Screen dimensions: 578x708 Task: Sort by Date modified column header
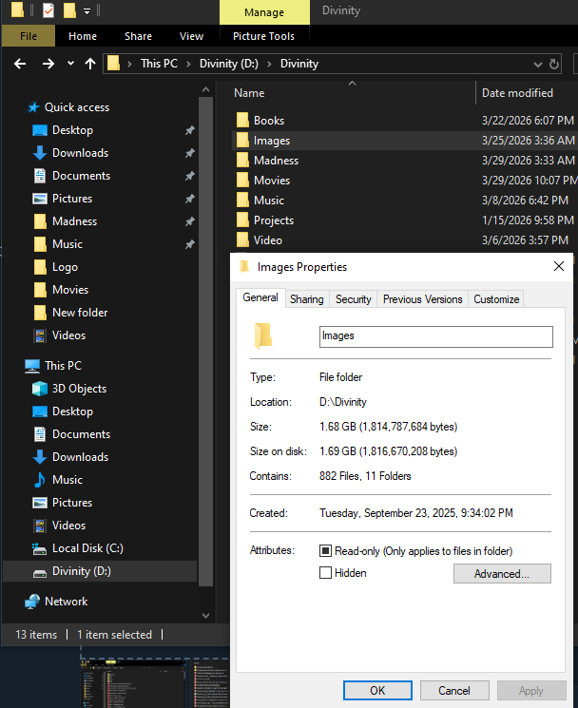(517, 93)
